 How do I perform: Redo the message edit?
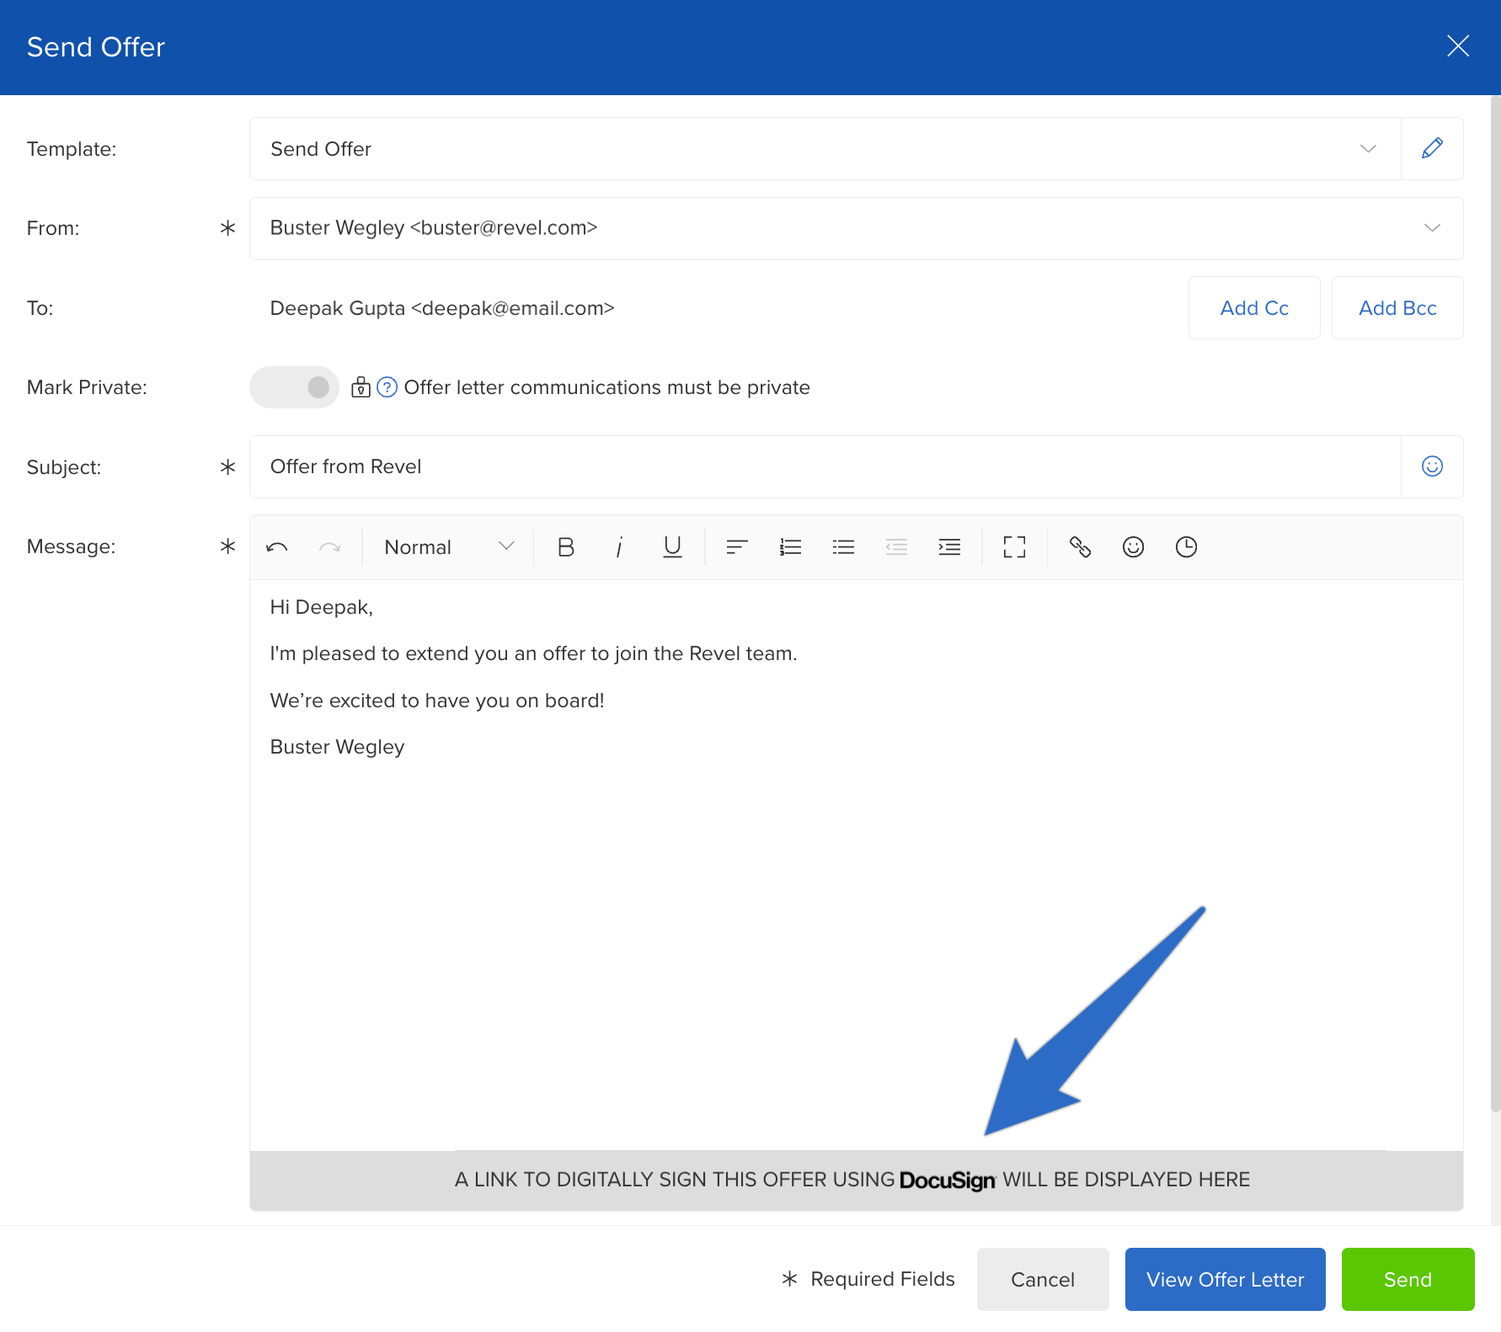(329, 547)
